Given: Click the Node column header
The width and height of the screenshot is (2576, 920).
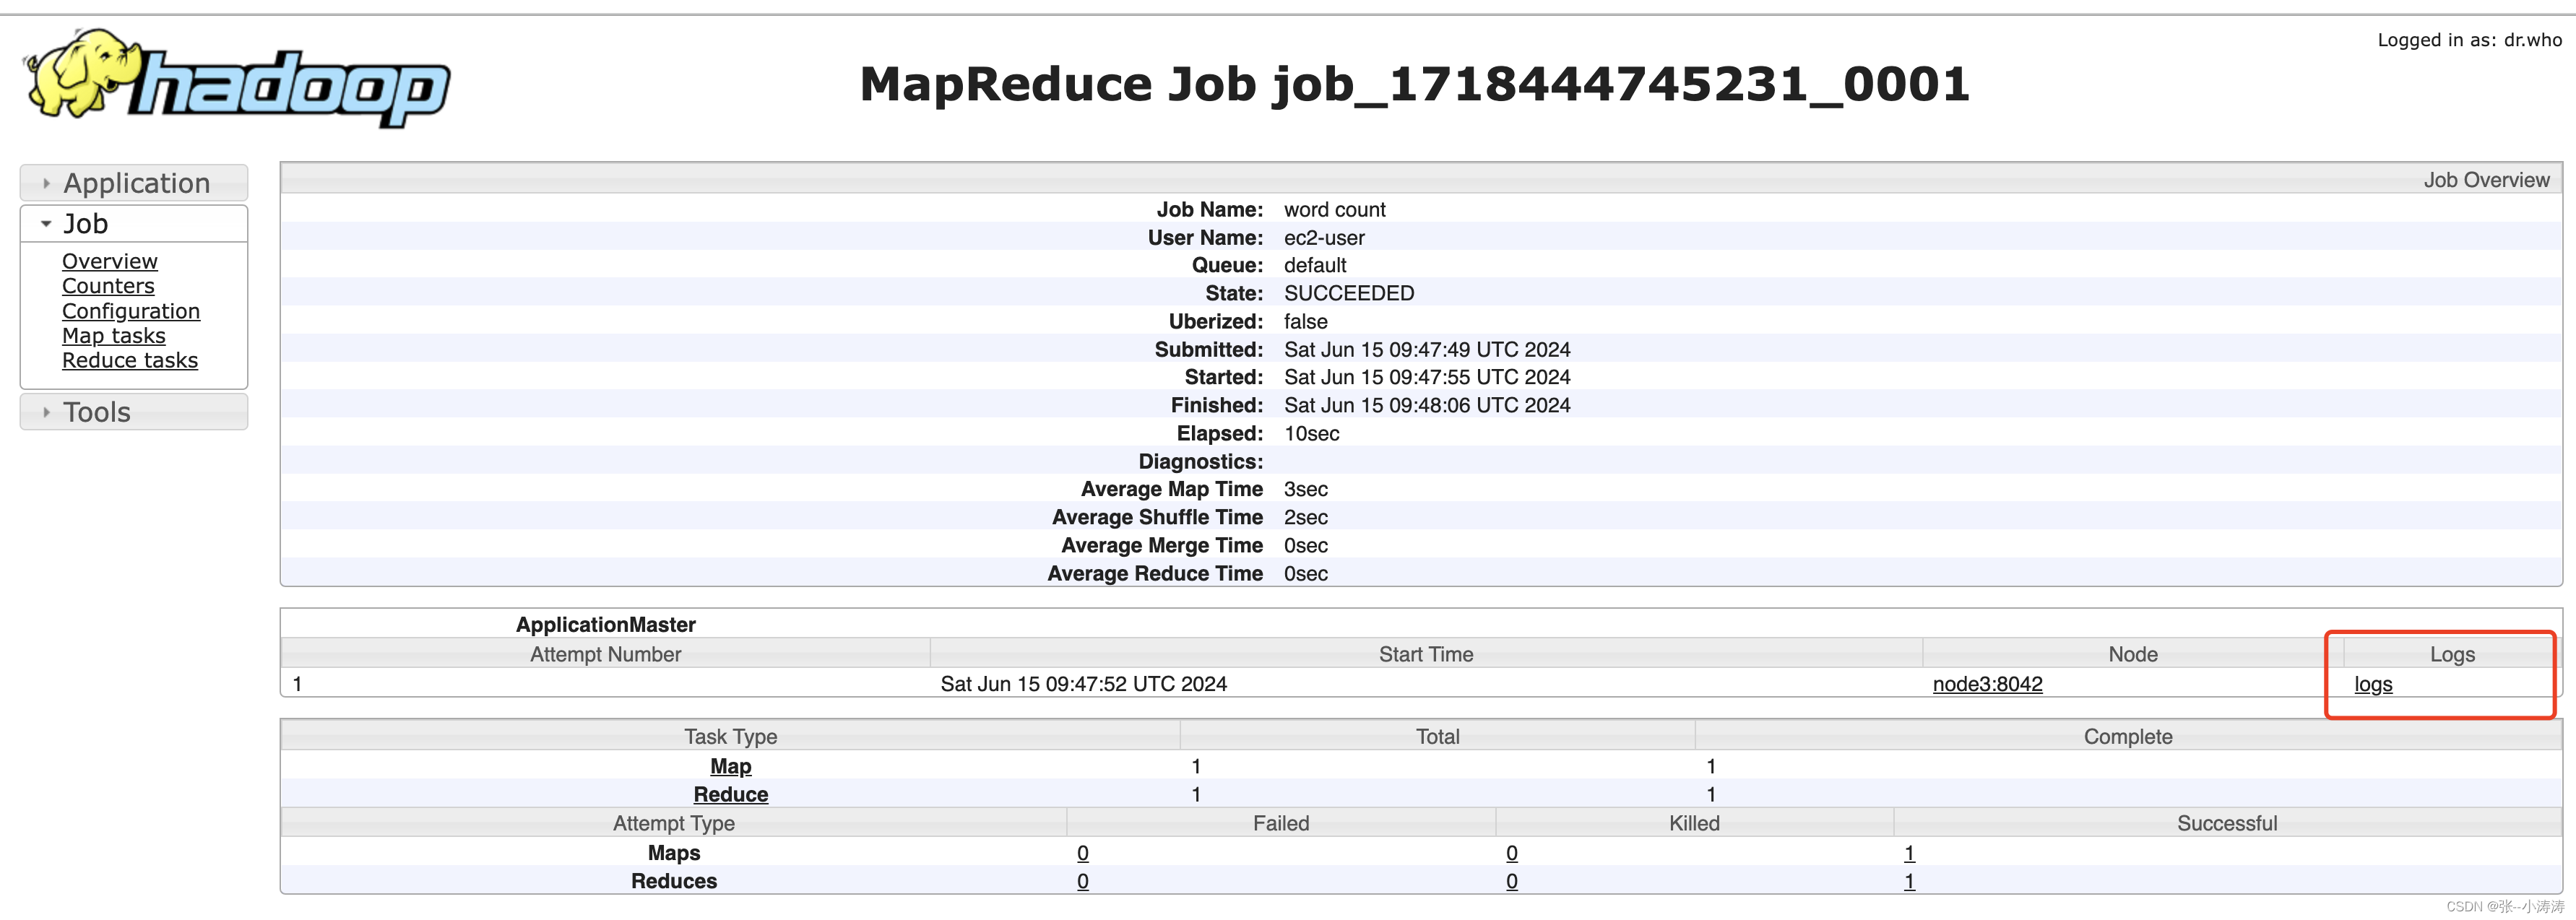Looking at the screenshot, I should click(2133, 654).
